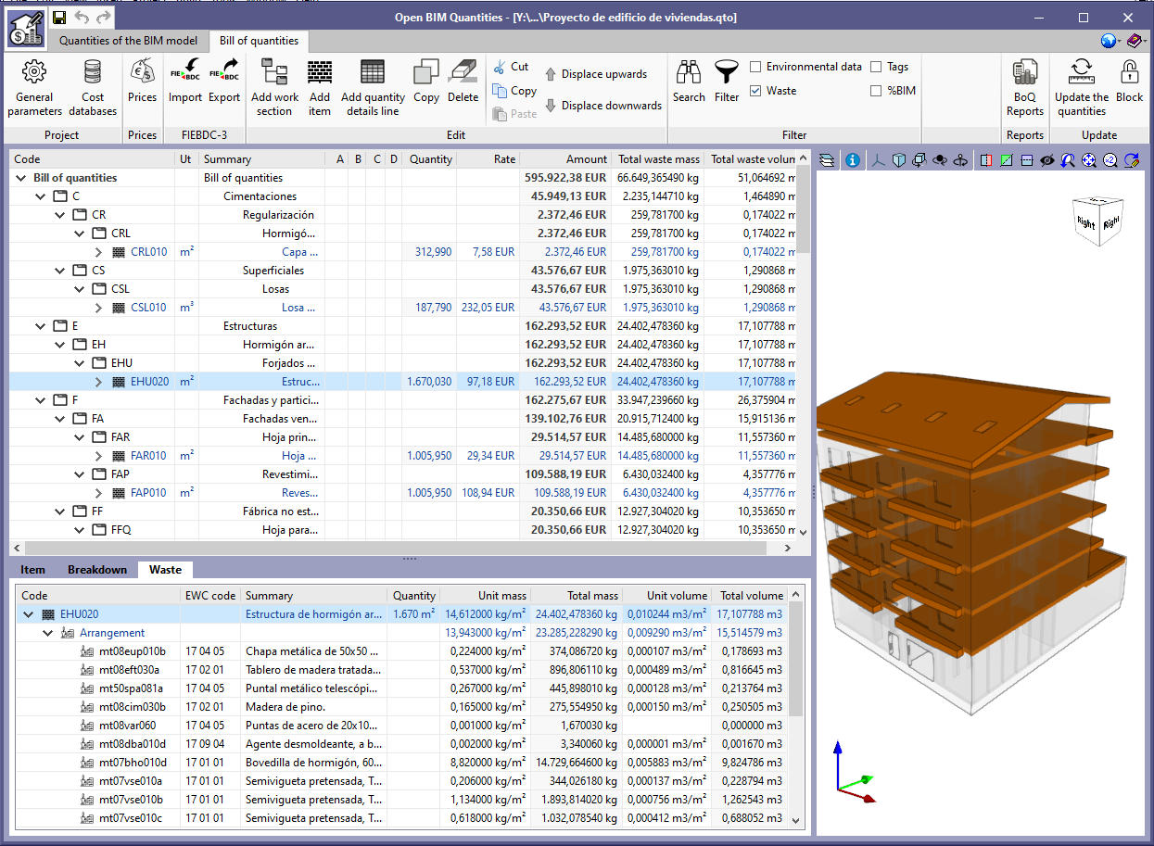Open the Search tool
This screenshot has height=846, width=1154.
(x=689, y=82)
